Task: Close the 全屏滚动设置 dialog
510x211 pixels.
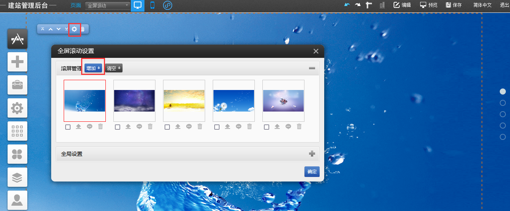Action: point(316,51)
